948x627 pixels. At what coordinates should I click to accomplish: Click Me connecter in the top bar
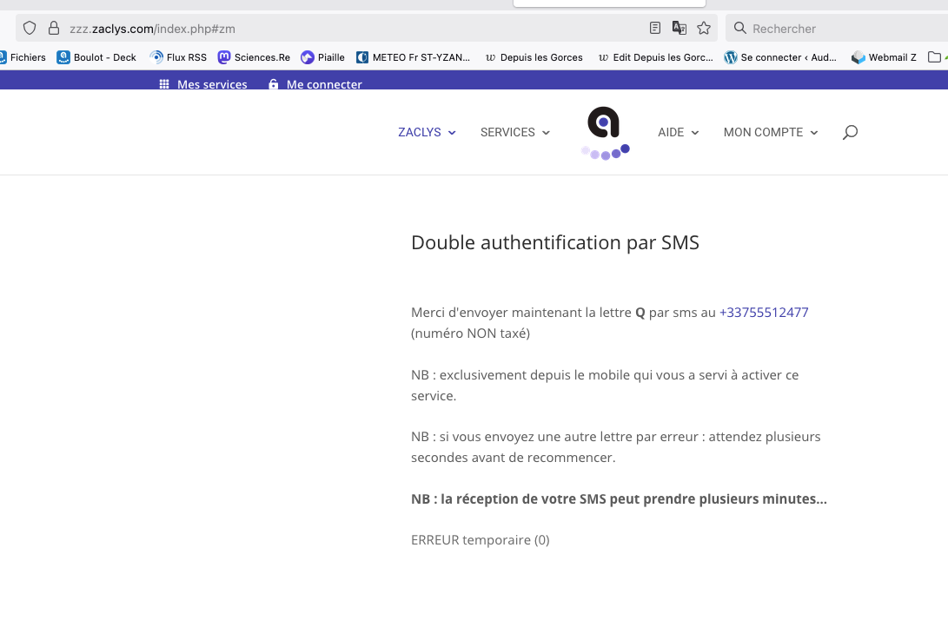coord(315,84)
